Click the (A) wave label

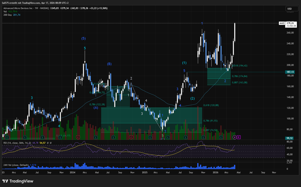[x=96, y=108]
